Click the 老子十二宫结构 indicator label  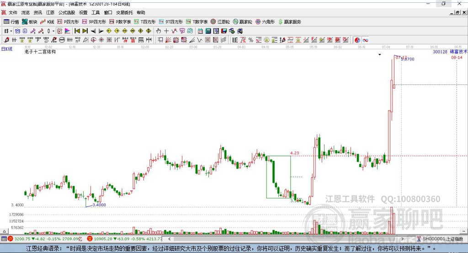[40, 52]
